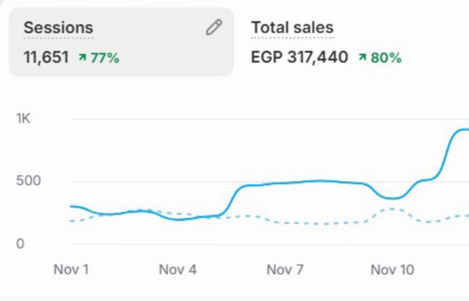Click the Nov 7 axis label
Image resolution: width=469 pixels, height=301 pixels.
(285, 270)
